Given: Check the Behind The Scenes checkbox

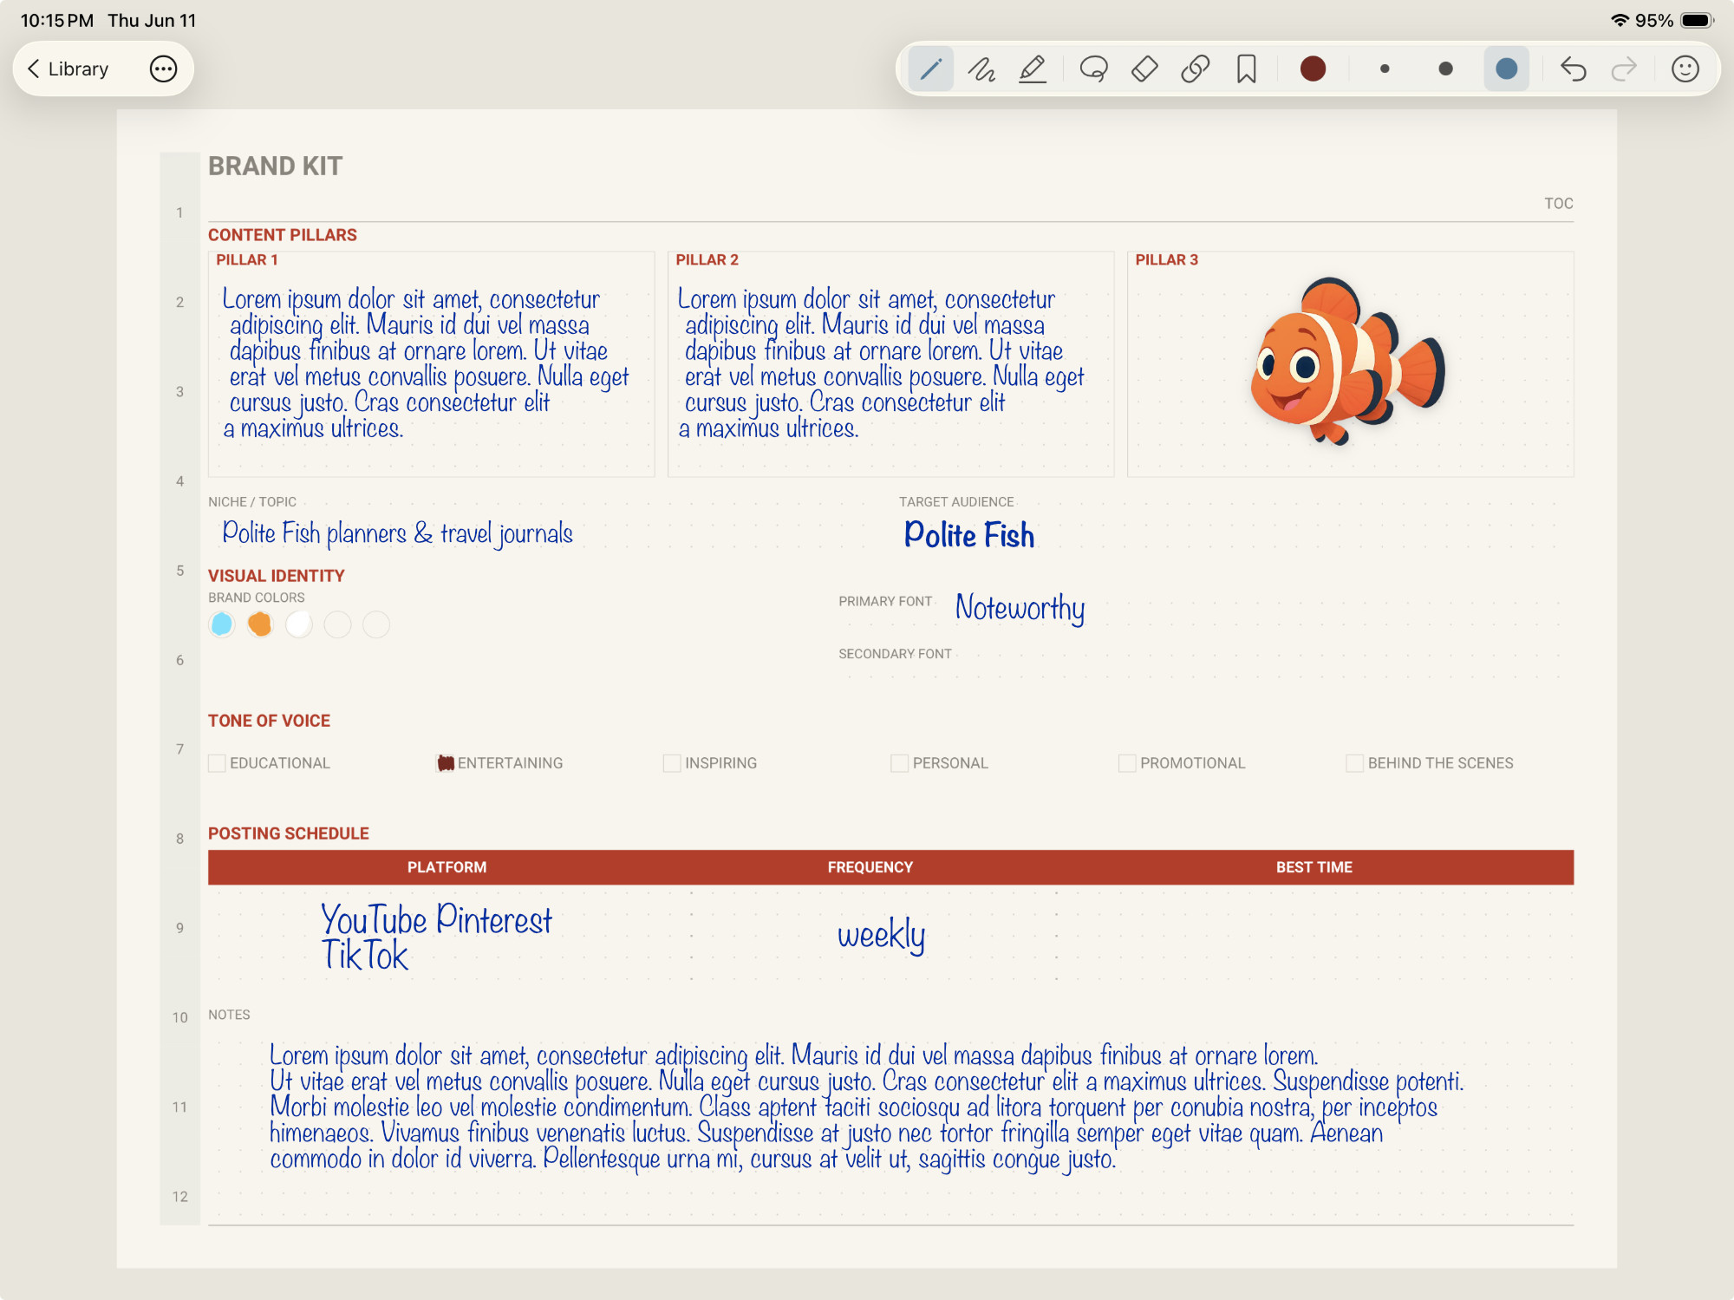Looking at the screenshot, I should pyautogui.click(x=1354, y=763).
